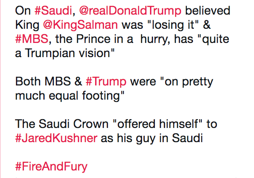Click the plain text "Both MBS &"
The image size is (254, 178).
49,81
